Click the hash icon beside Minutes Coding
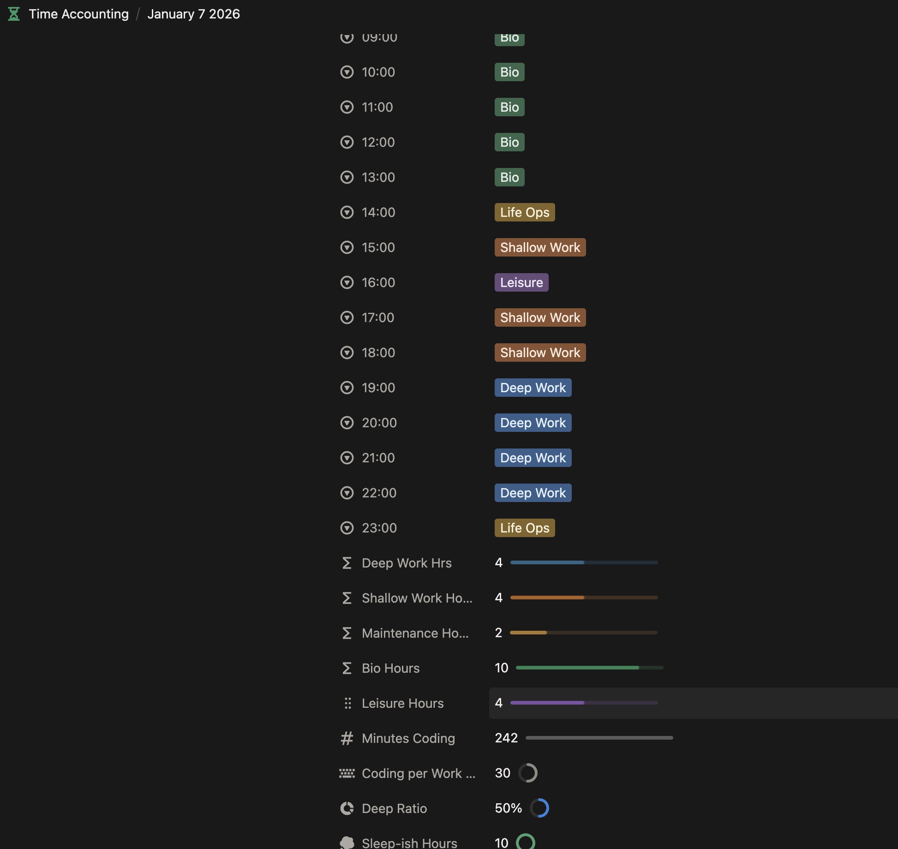The height and width of the screenshot is (849, 898). pos(347,738)
